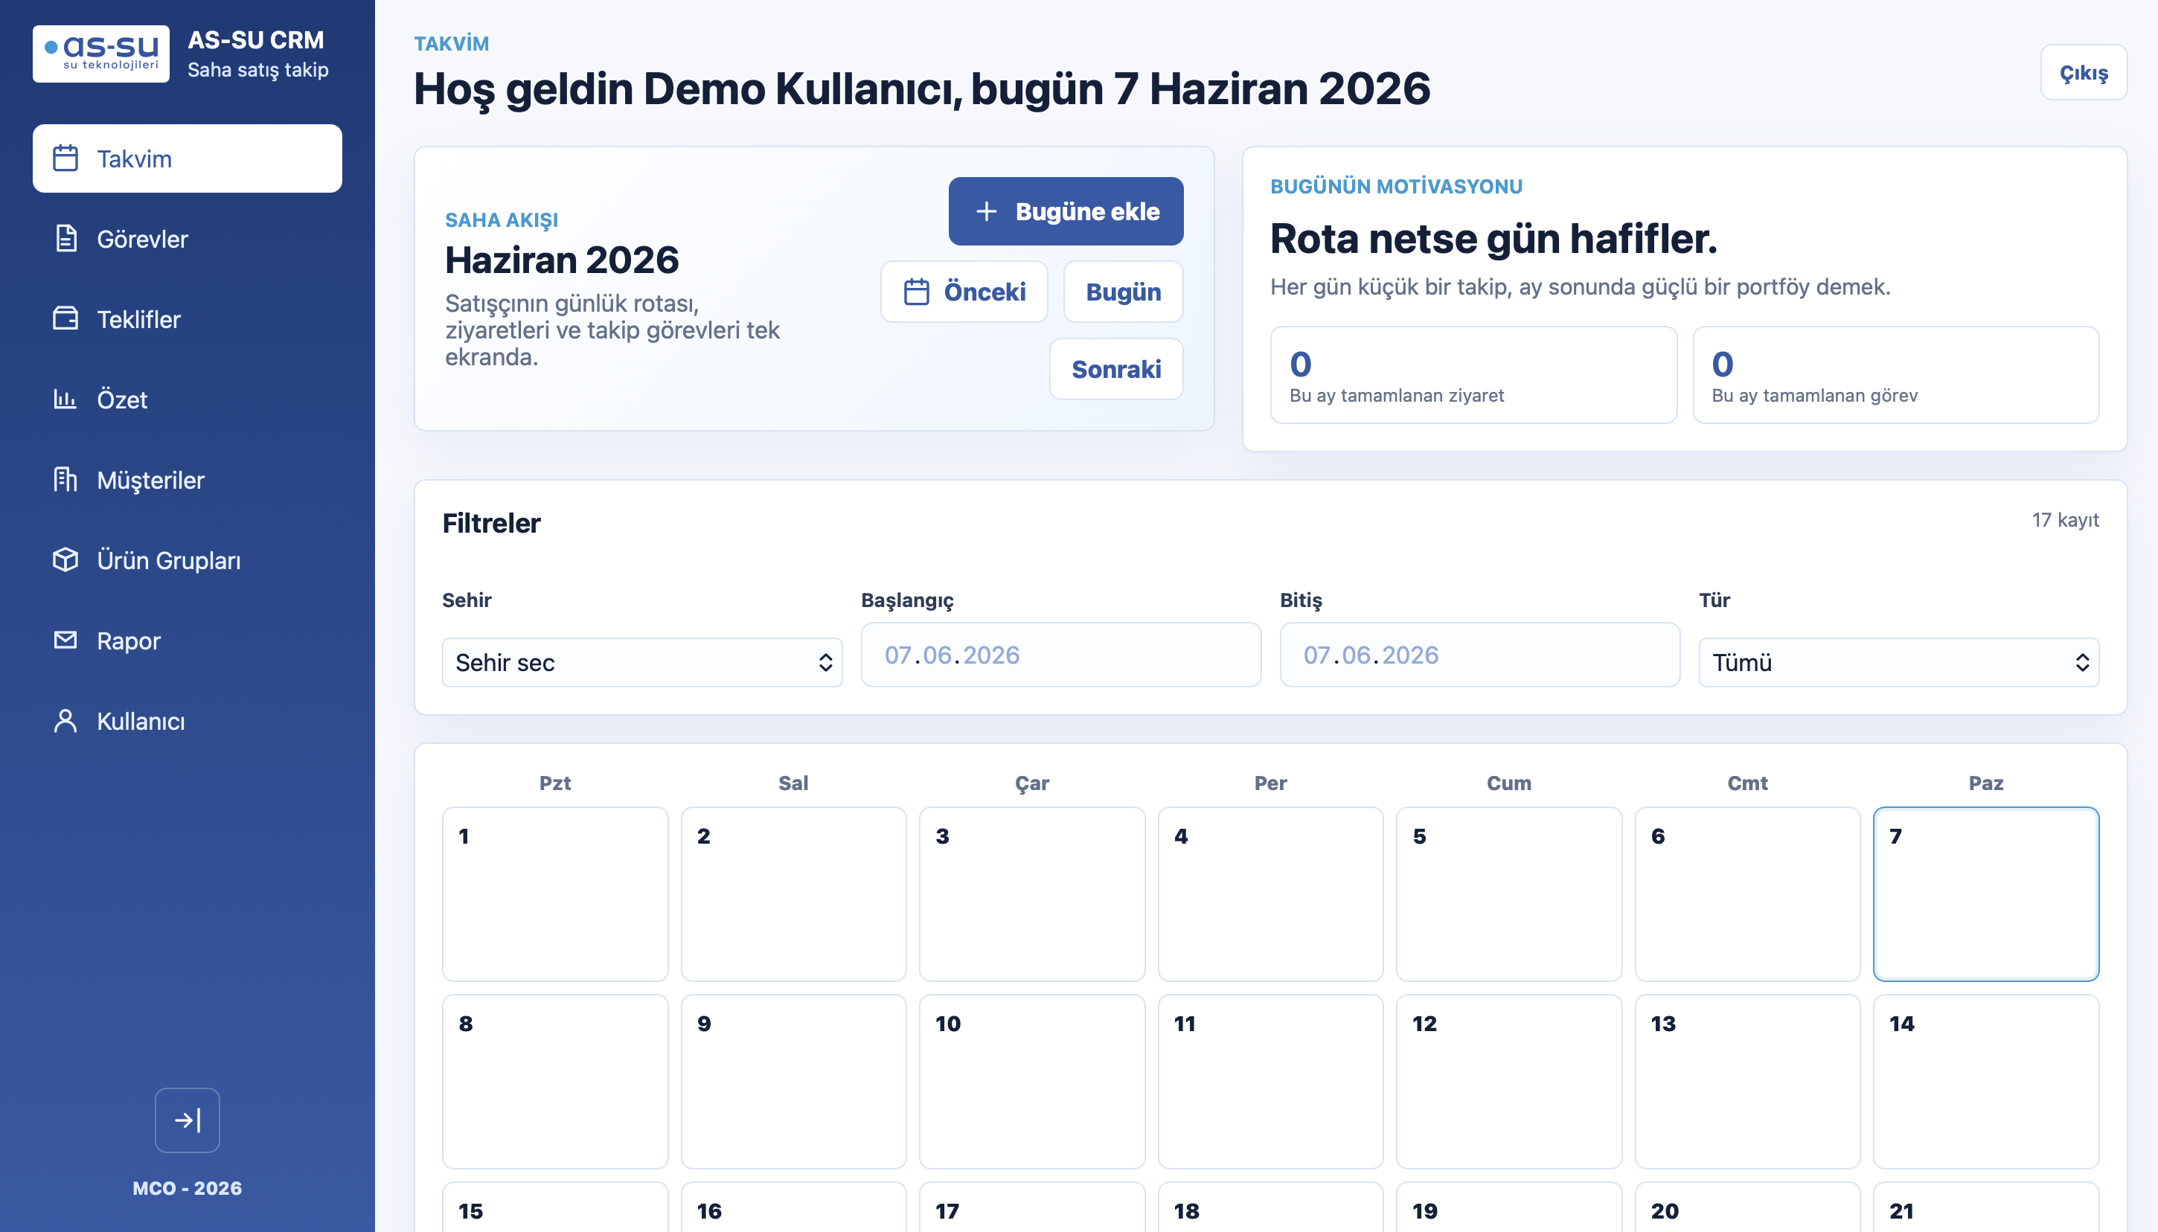The image size is (2158, 1232).
Task: Select day 2 cell
Action: 794,894
